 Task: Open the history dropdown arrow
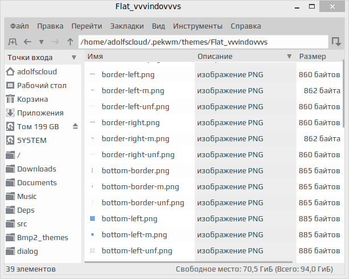point(41,42)
